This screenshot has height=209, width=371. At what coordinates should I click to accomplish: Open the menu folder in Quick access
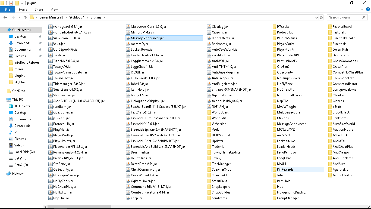pyautogui.click(x=18, y=69)
